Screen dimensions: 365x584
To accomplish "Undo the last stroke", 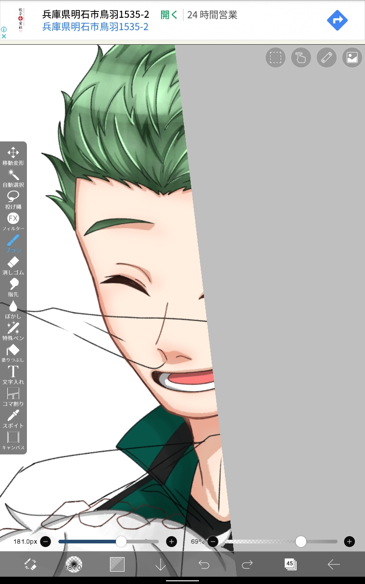I will tap(204, 565).
